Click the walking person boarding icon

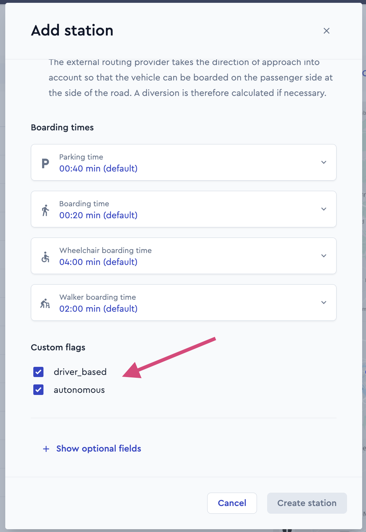pos(45,210)
